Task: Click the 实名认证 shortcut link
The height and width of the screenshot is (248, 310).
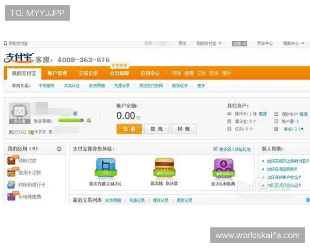Action: point(72,86)
